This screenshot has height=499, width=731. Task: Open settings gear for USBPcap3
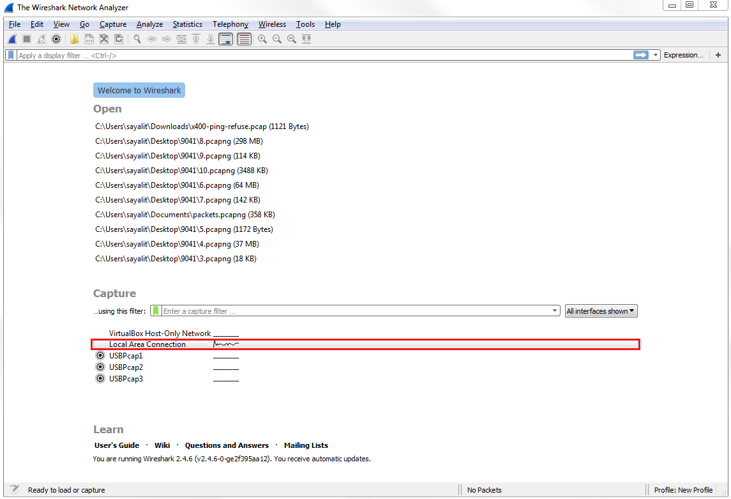(100, 379)
